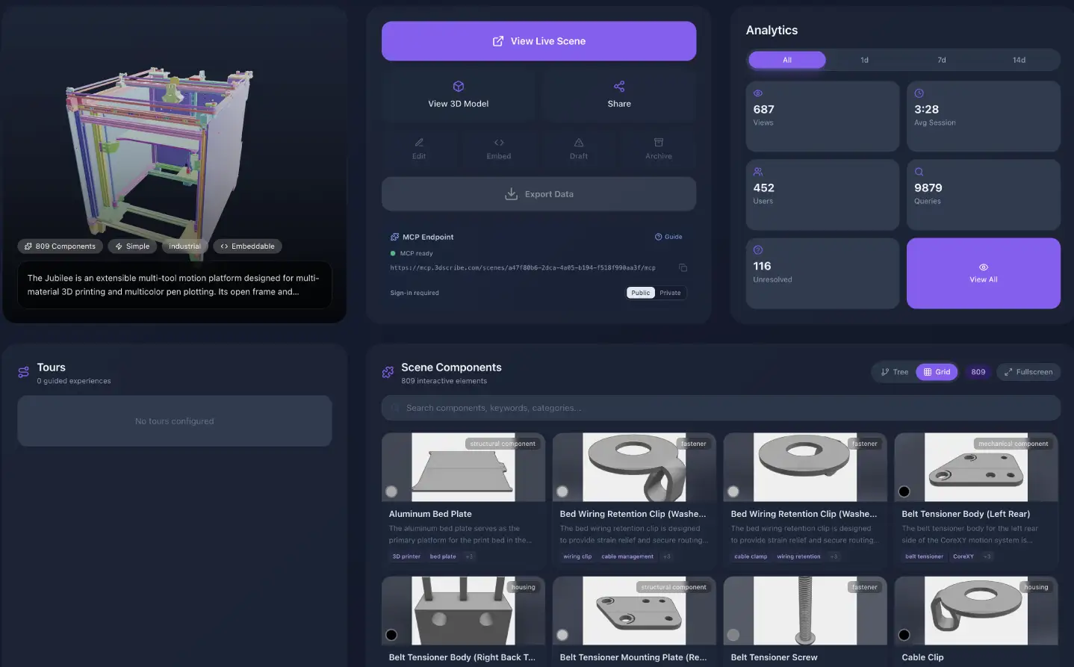Click the Unresolved question-mark icon
The image size is (1074, 667).
tap(758, 250)
